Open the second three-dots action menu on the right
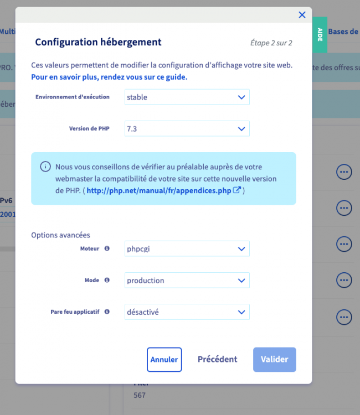Viewport: 360px width, 415px height. [x=344, y=208]
